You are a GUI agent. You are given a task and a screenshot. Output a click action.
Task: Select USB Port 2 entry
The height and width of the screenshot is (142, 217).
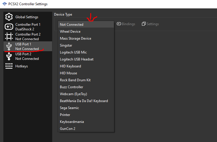pos(28,56)
